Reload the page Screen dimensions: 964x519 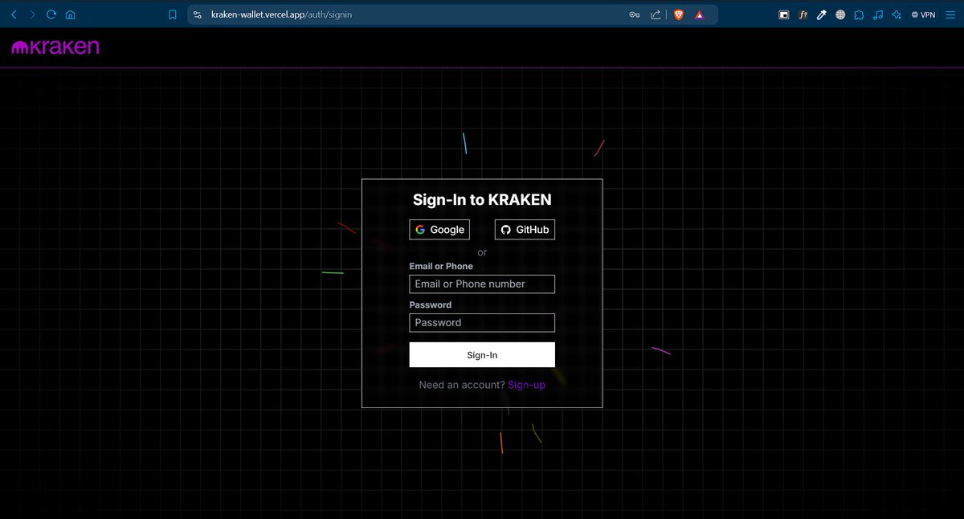(51, 14)
